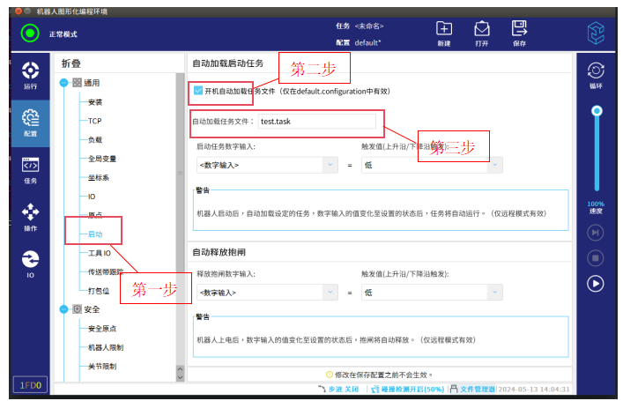This screenshot has height=401, width=623.
Task: Click the speed slider handle
Action: (x=597, y=111)
